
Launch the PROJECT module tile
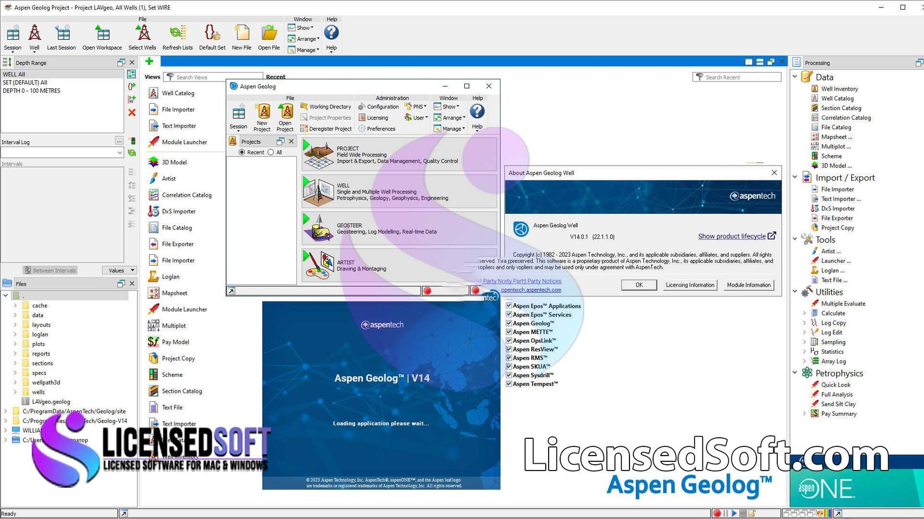point(399,155)
